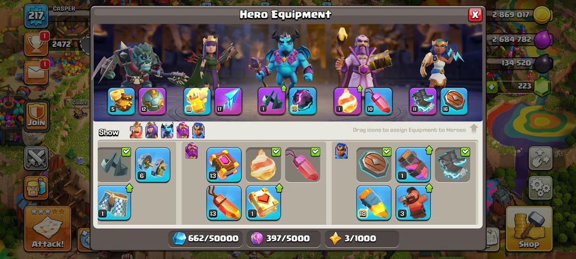Close the Hero Equipment window
Viewport: 576px width, 259px height.
pyautogui.click(x=475, y=15)
